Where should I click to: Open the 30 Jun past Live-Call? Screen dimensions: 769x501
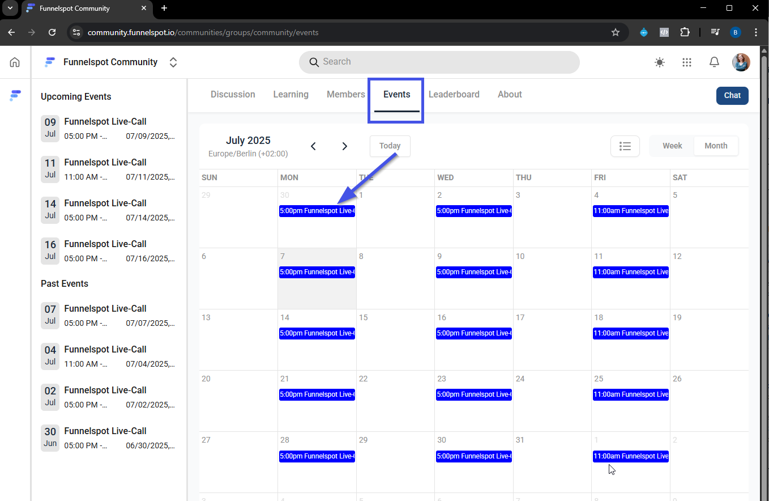coord(108,438)
